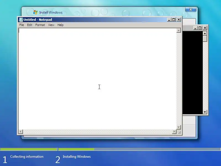
Task: Click the 'Installing Windows' step label
Action: tap(77, 157)
